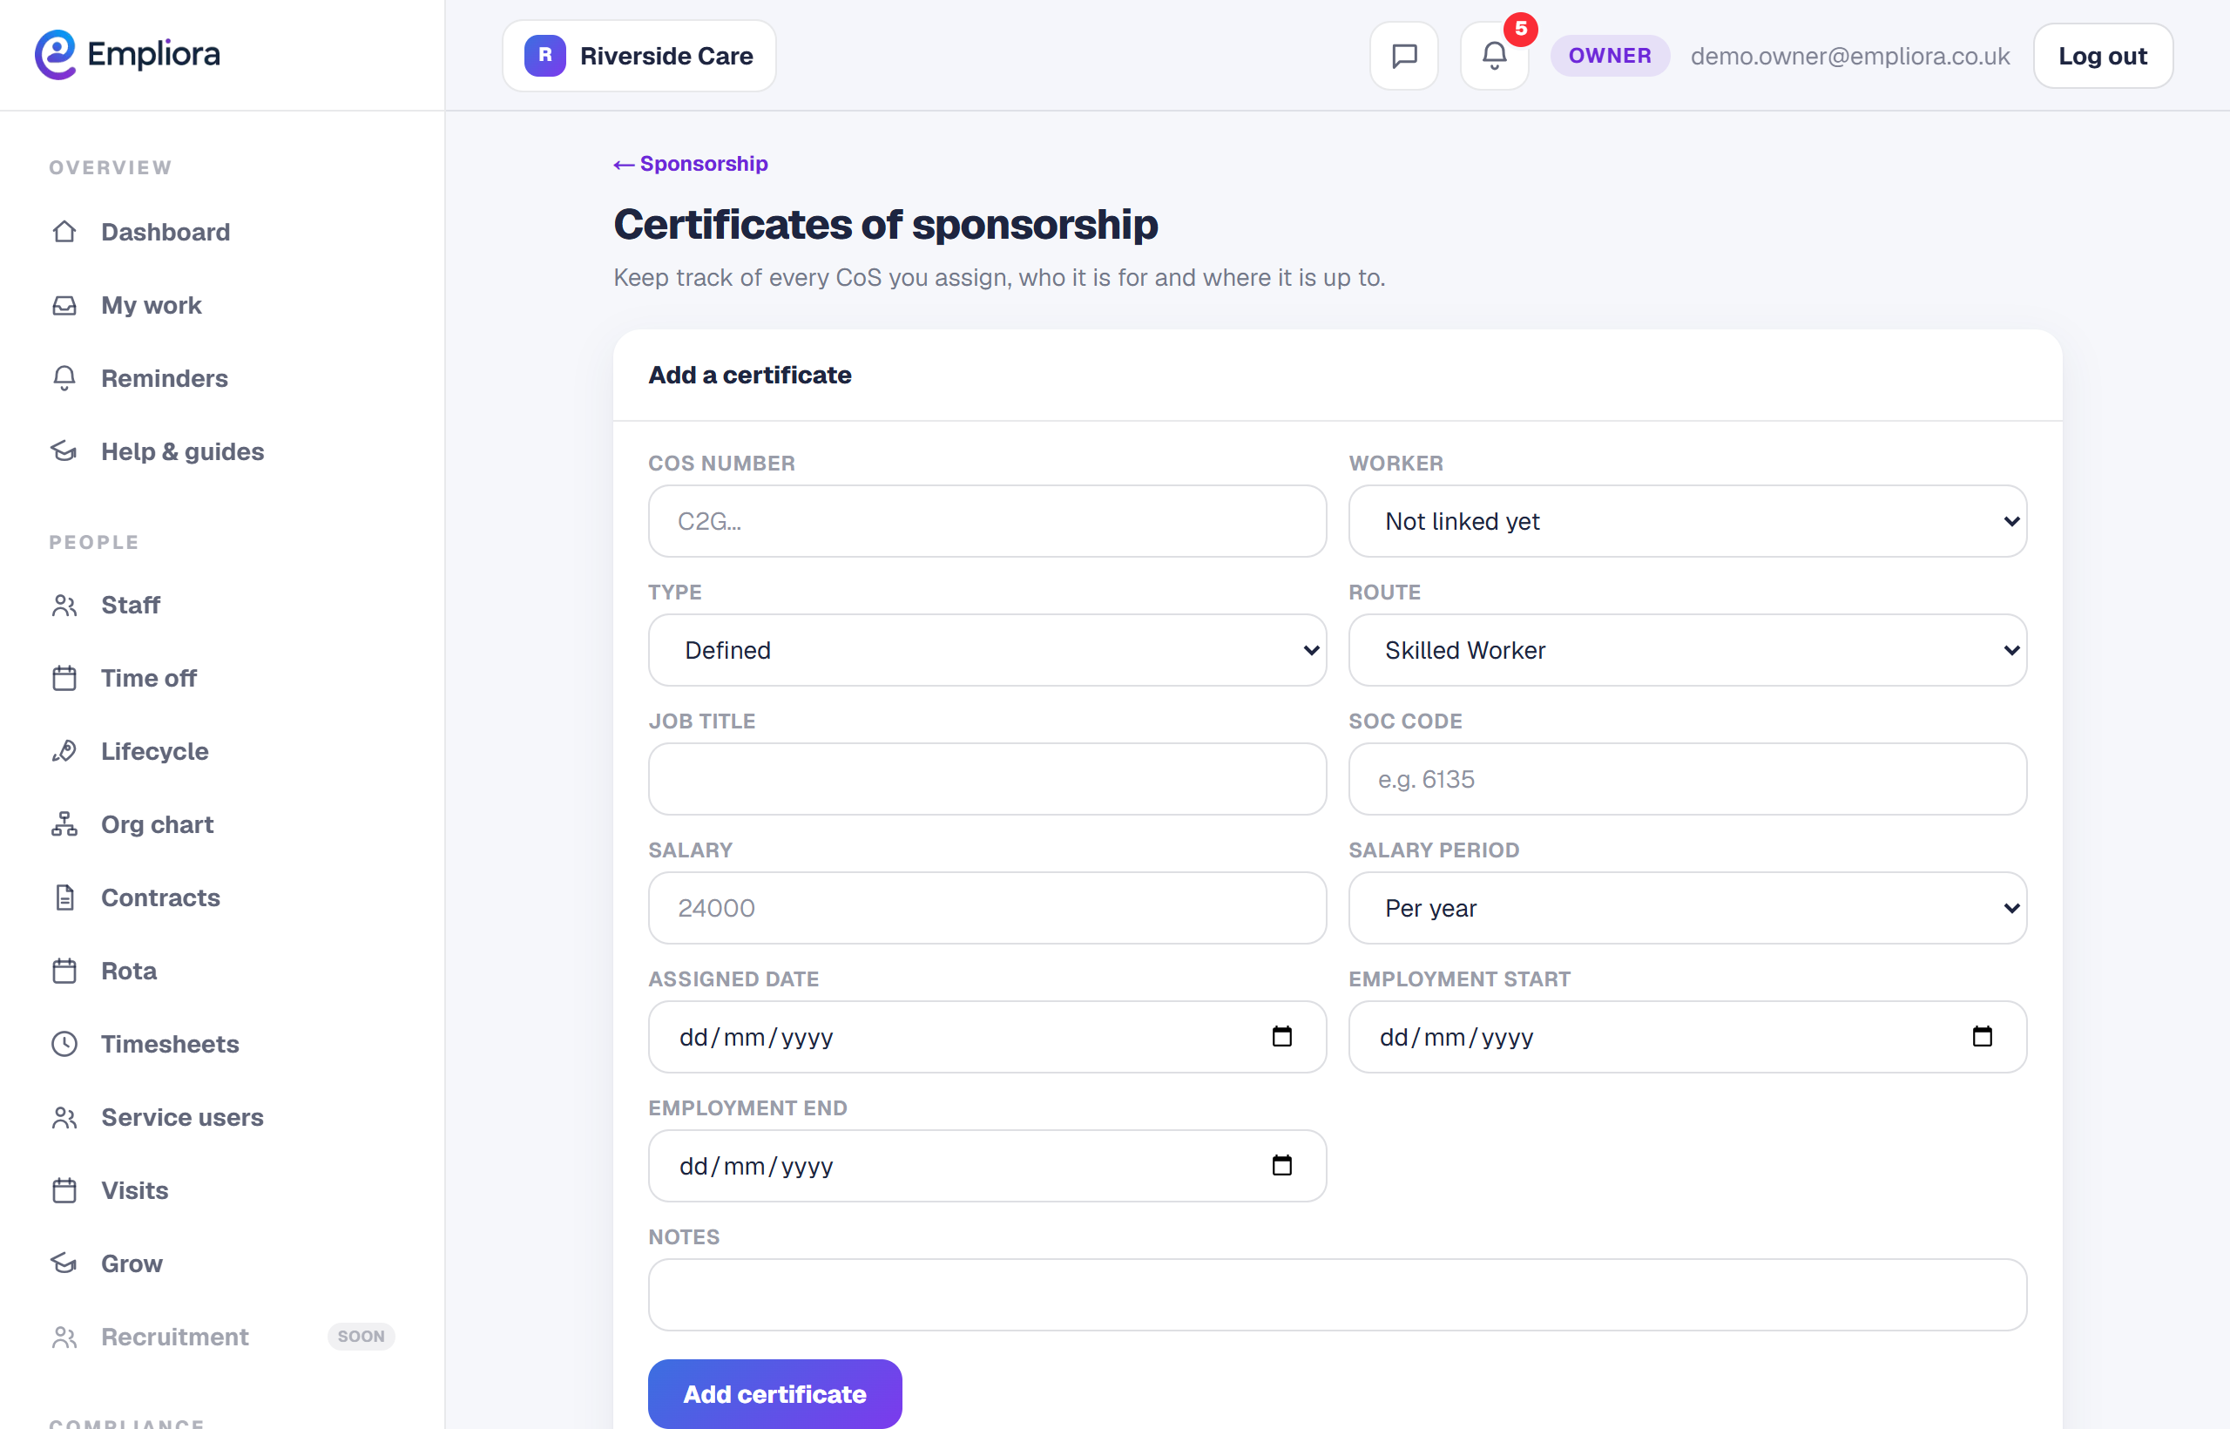The width and height of the screenshot is (2230, 1429).
Task: Click the Empliora logo
Action: pos(127,55)
